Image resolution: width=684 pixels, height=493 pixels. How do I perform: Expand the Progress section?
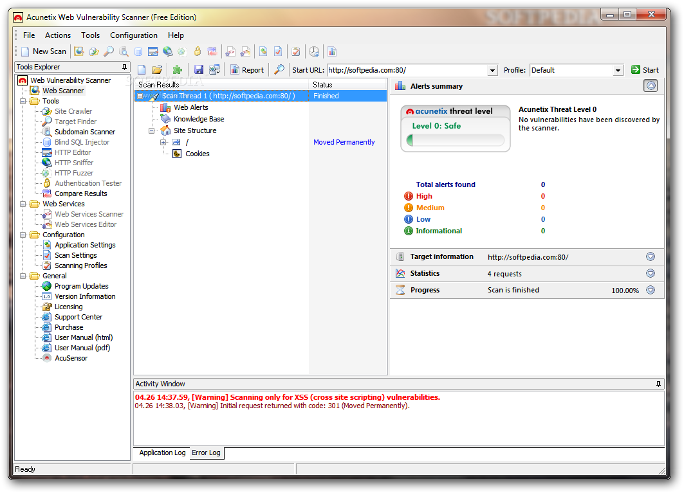[x=651, y=290]
